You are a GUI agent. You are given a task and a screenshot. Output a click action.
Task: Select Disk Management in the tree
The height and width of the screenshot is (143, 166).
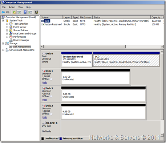click(x=22, y=46)
